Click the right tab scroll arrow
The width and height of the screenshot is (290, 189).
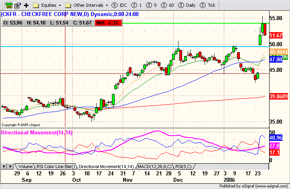tap(10, 167)
